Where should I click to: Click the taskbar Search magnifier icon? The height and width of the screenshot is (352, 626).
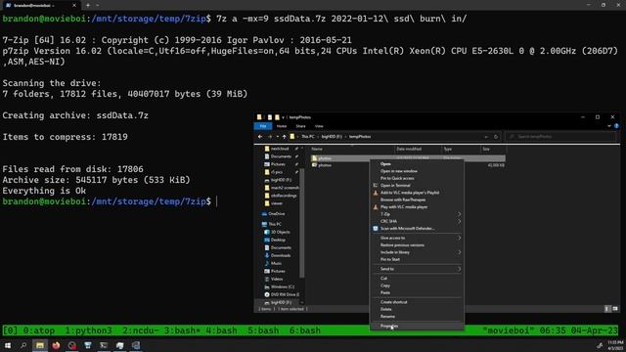(x=23, y=345)
